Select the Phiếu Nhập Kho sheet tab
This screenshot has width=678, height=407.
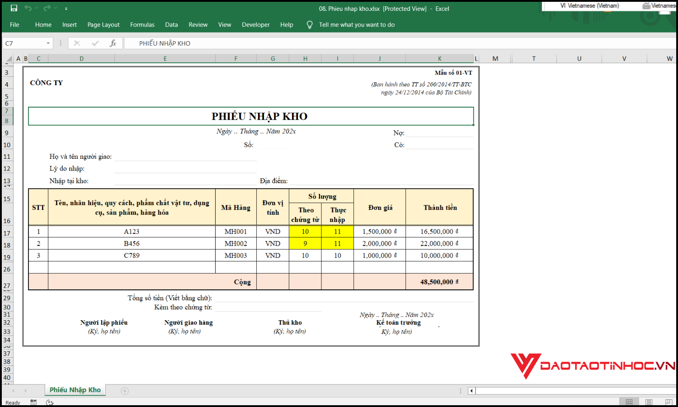pos(75,390)
